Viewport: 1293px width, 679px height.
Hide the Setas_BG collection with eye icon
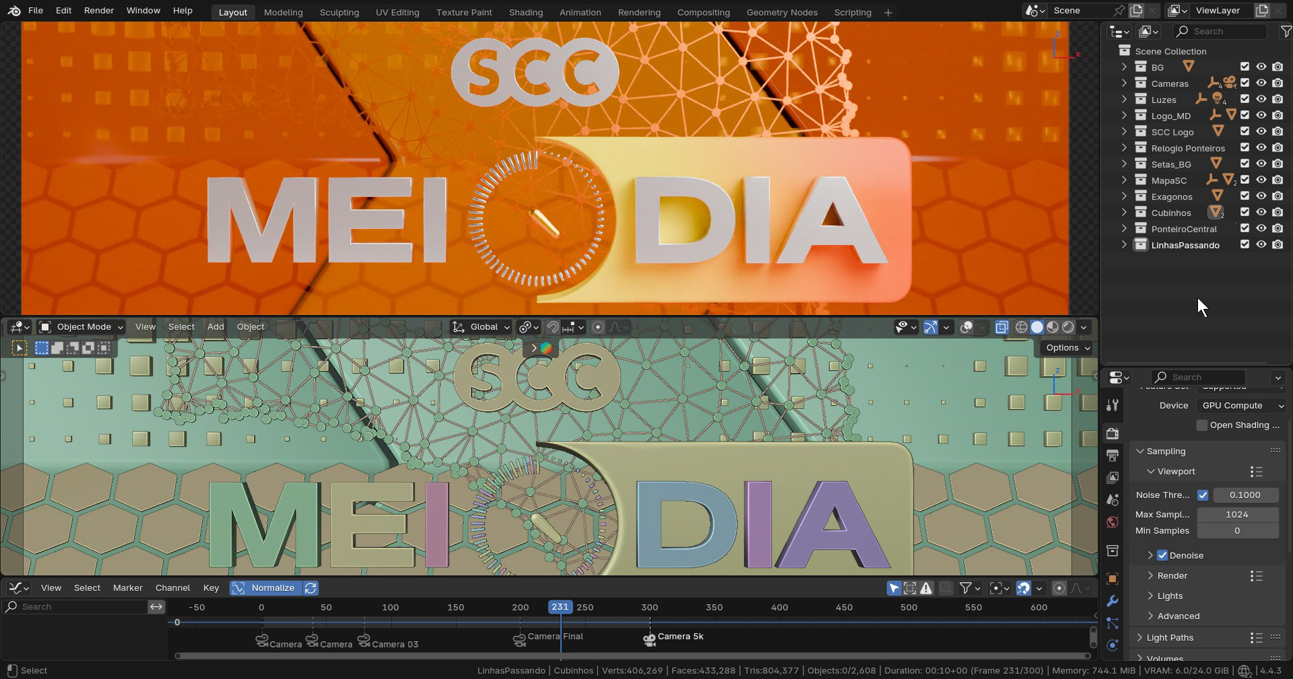pyautogui.click(x=1261, y=164)
